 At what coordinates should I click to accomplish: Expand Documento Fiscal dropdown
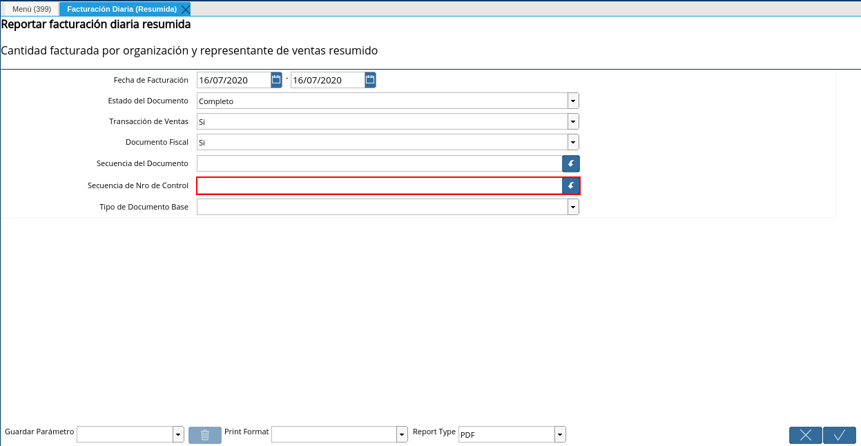[x=573, y=143]
